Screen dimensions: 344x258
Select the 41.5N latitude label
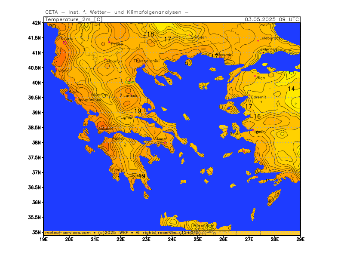(x=34, y=38)
